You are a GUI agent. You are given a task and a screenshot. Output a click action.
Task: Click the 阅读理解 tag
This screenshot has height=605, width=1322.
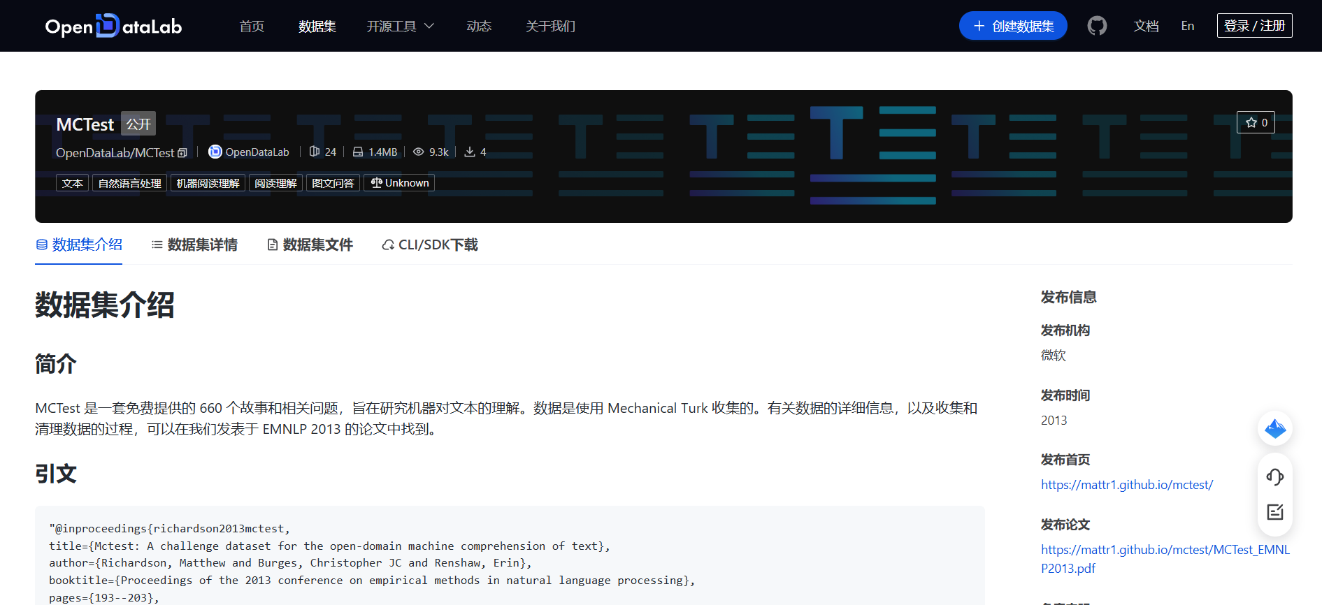pos(275,183)
